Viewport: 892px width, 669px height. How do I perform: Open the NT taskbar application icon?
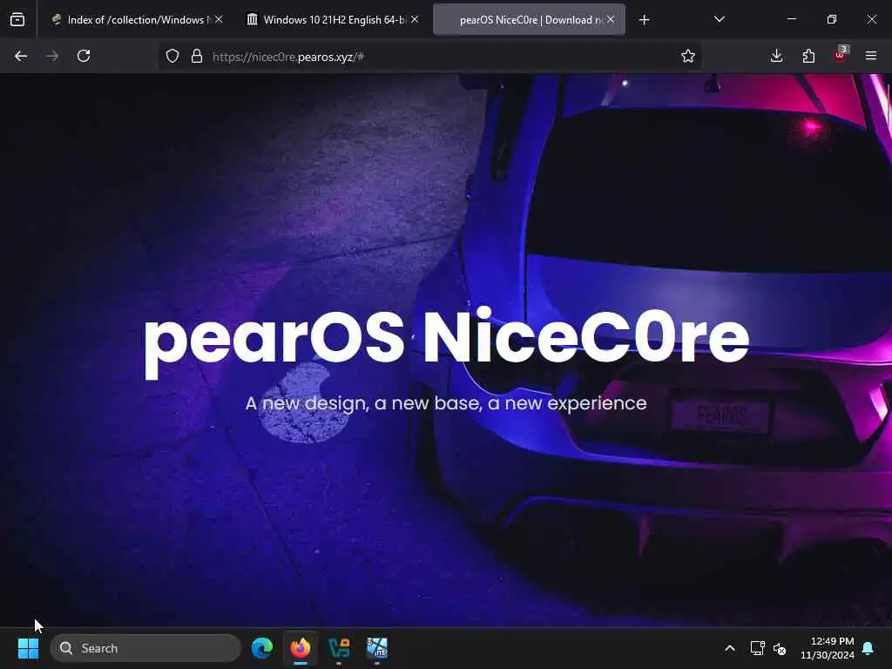377,647
